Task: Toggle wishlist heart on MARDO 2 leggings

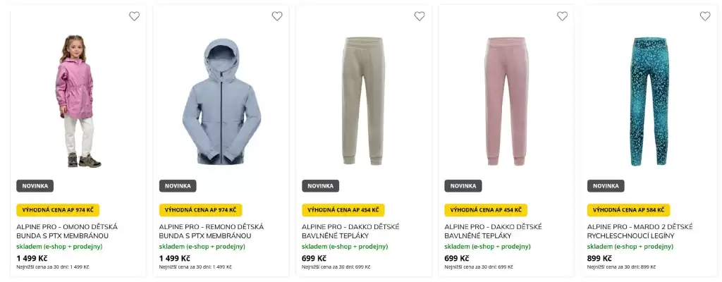Action: (705, 16)
